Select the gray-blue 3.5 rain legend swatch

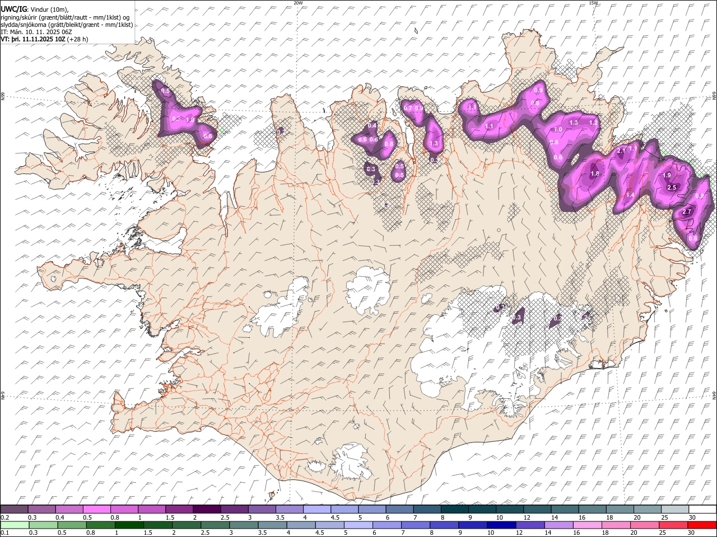coord(272,525)
